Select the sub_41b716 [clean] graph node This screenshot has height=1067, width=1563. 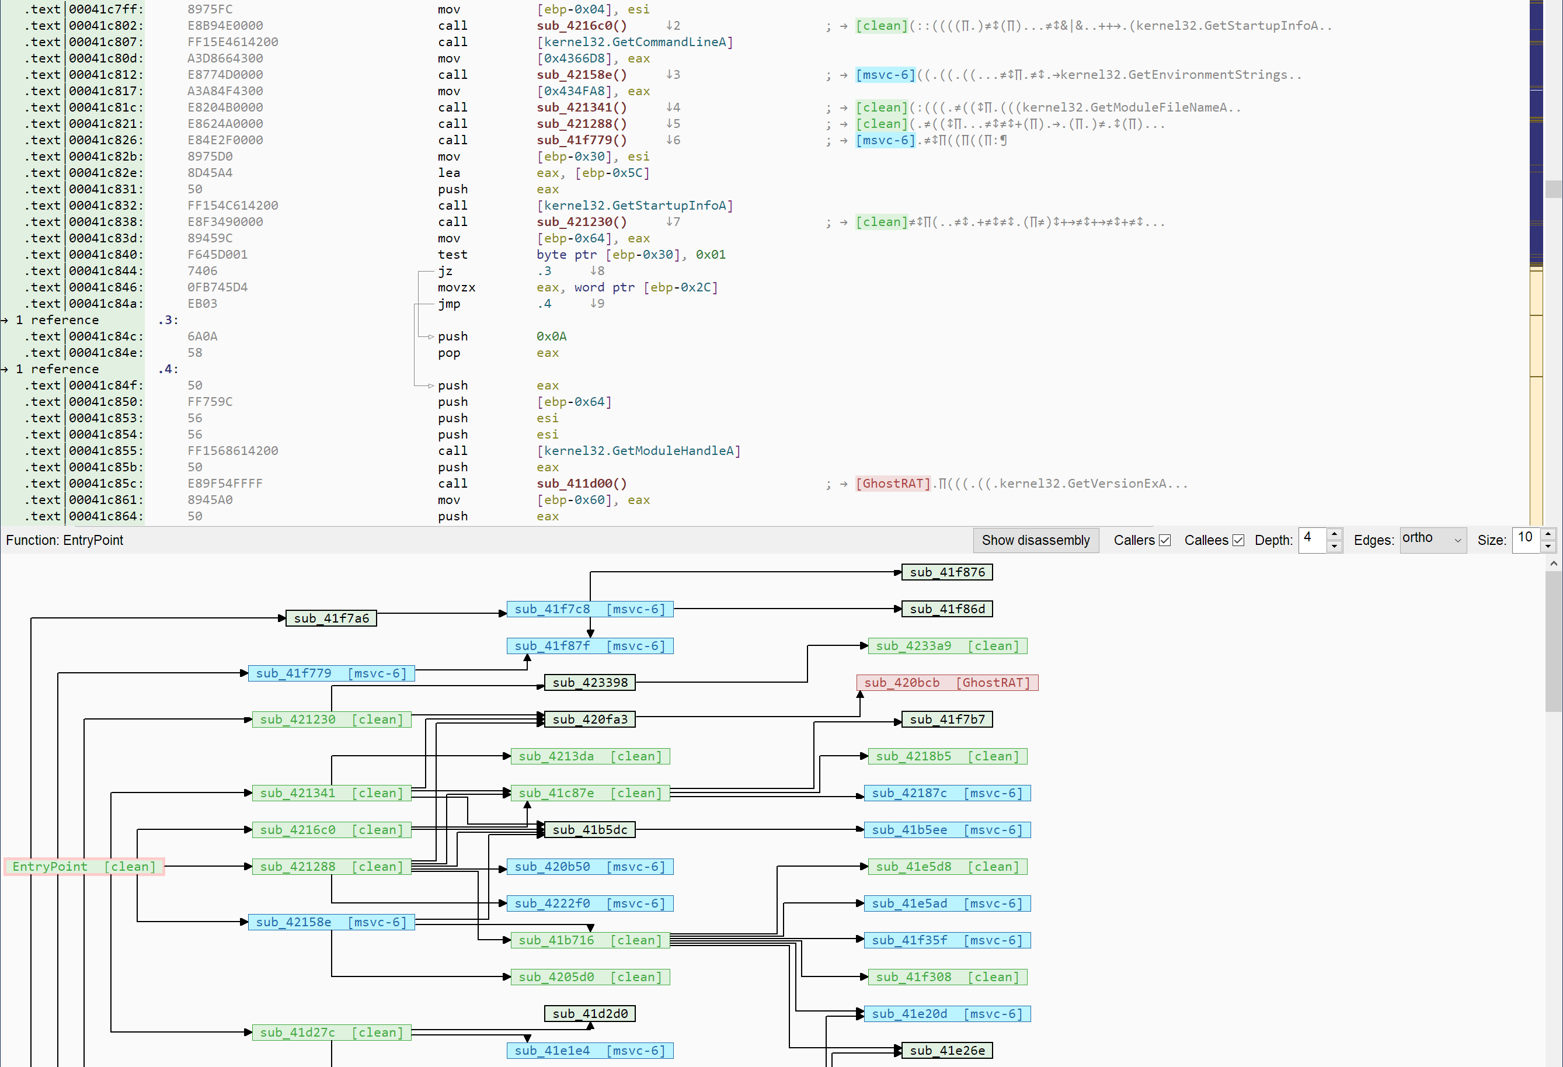point(590,940)
